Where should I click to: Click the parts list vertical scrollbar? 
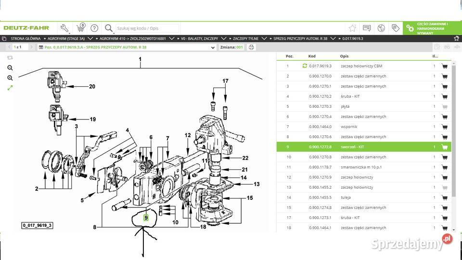(x=454, y=130)
